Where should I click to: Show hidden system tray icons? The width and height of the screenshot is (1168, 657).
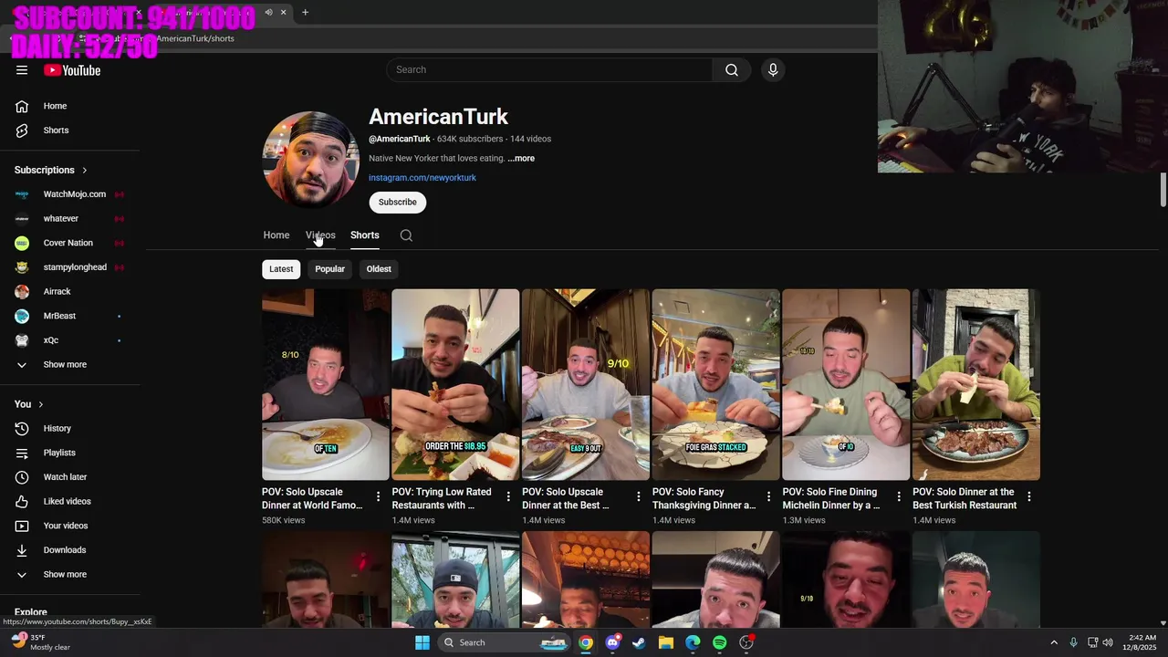[1055, 642]
